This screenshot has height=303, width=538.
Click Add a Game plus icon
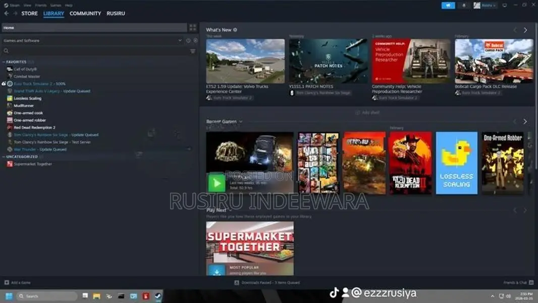click(x=7, y=282)
